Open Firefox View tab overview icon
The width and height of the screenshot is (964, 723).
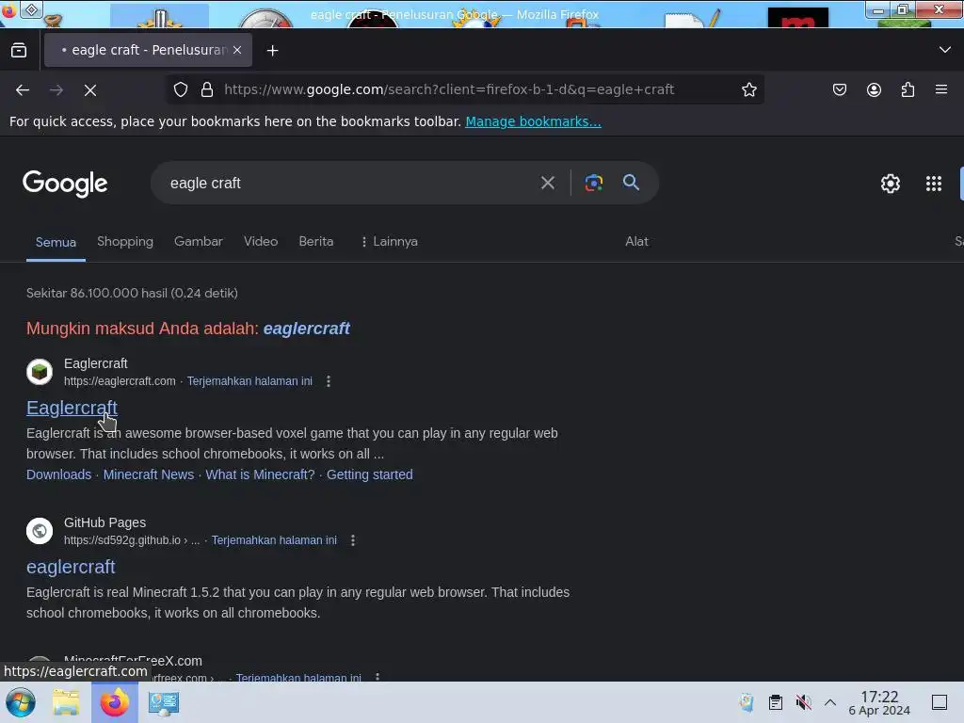pyautogui.click(x=19, y=51)
